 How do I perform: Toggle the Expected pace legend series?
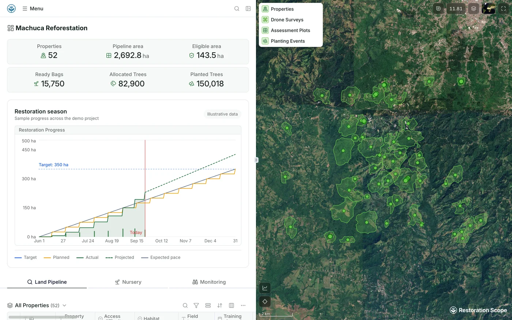coord(161,257)
